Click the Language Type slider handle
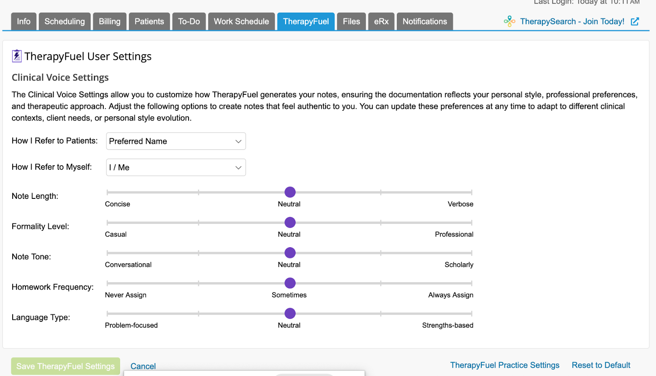Image resolution: width=656 pixels, height=376 pixels. pyautogui.click(x=290, y=313)
